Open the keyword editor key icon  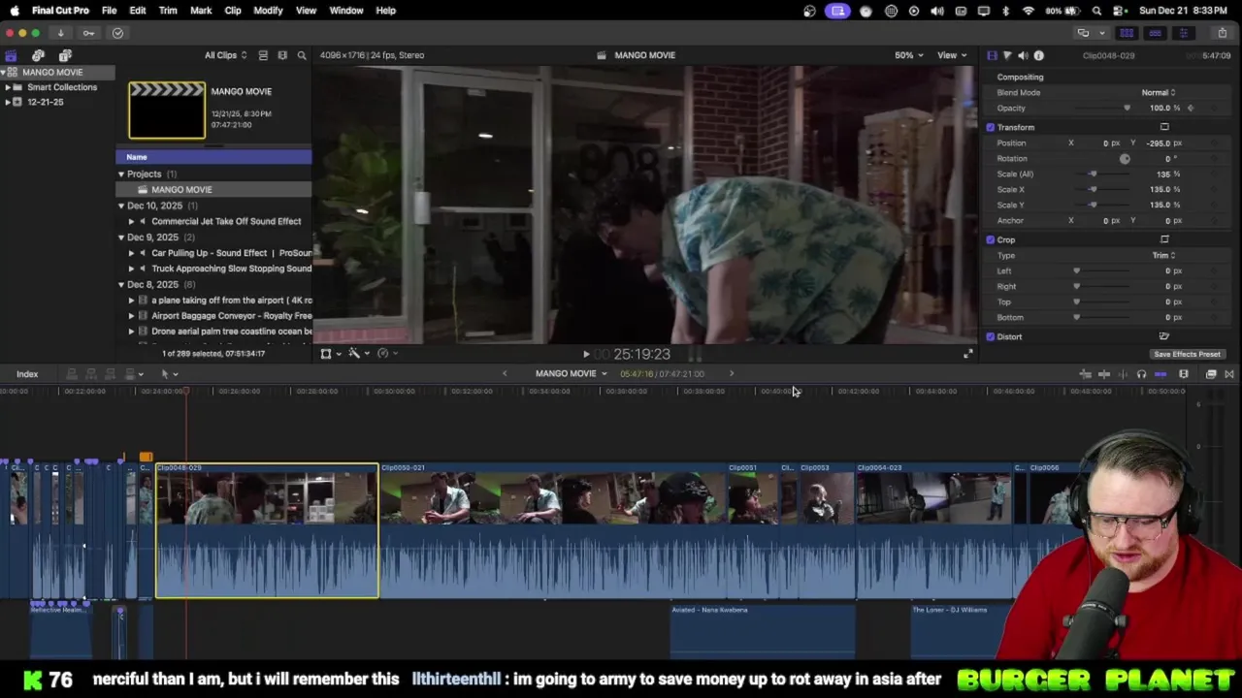coord(88,33)
